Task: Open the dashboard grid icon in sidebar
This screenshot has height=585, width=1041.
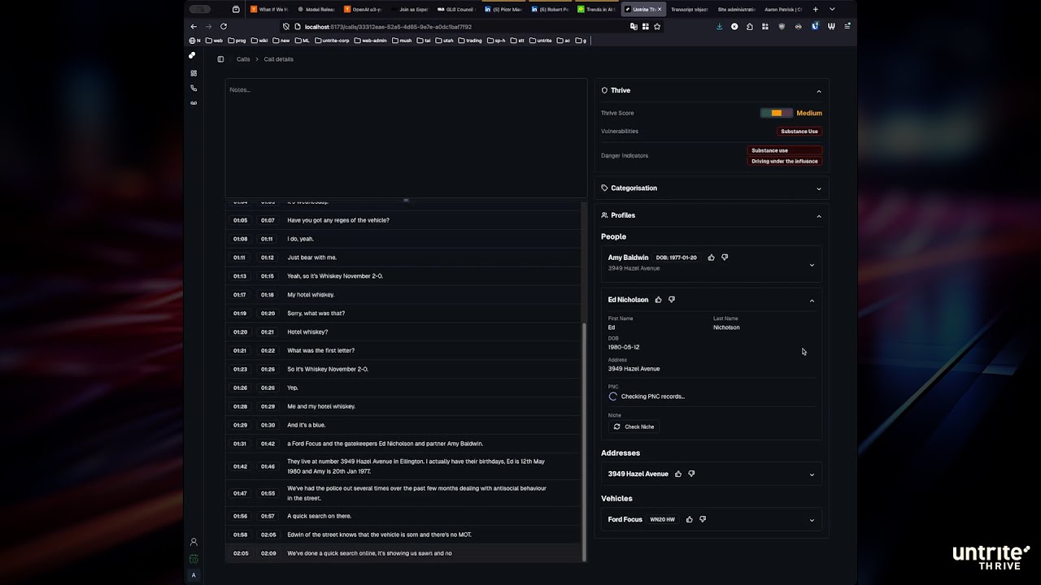Action: (194, 73)
